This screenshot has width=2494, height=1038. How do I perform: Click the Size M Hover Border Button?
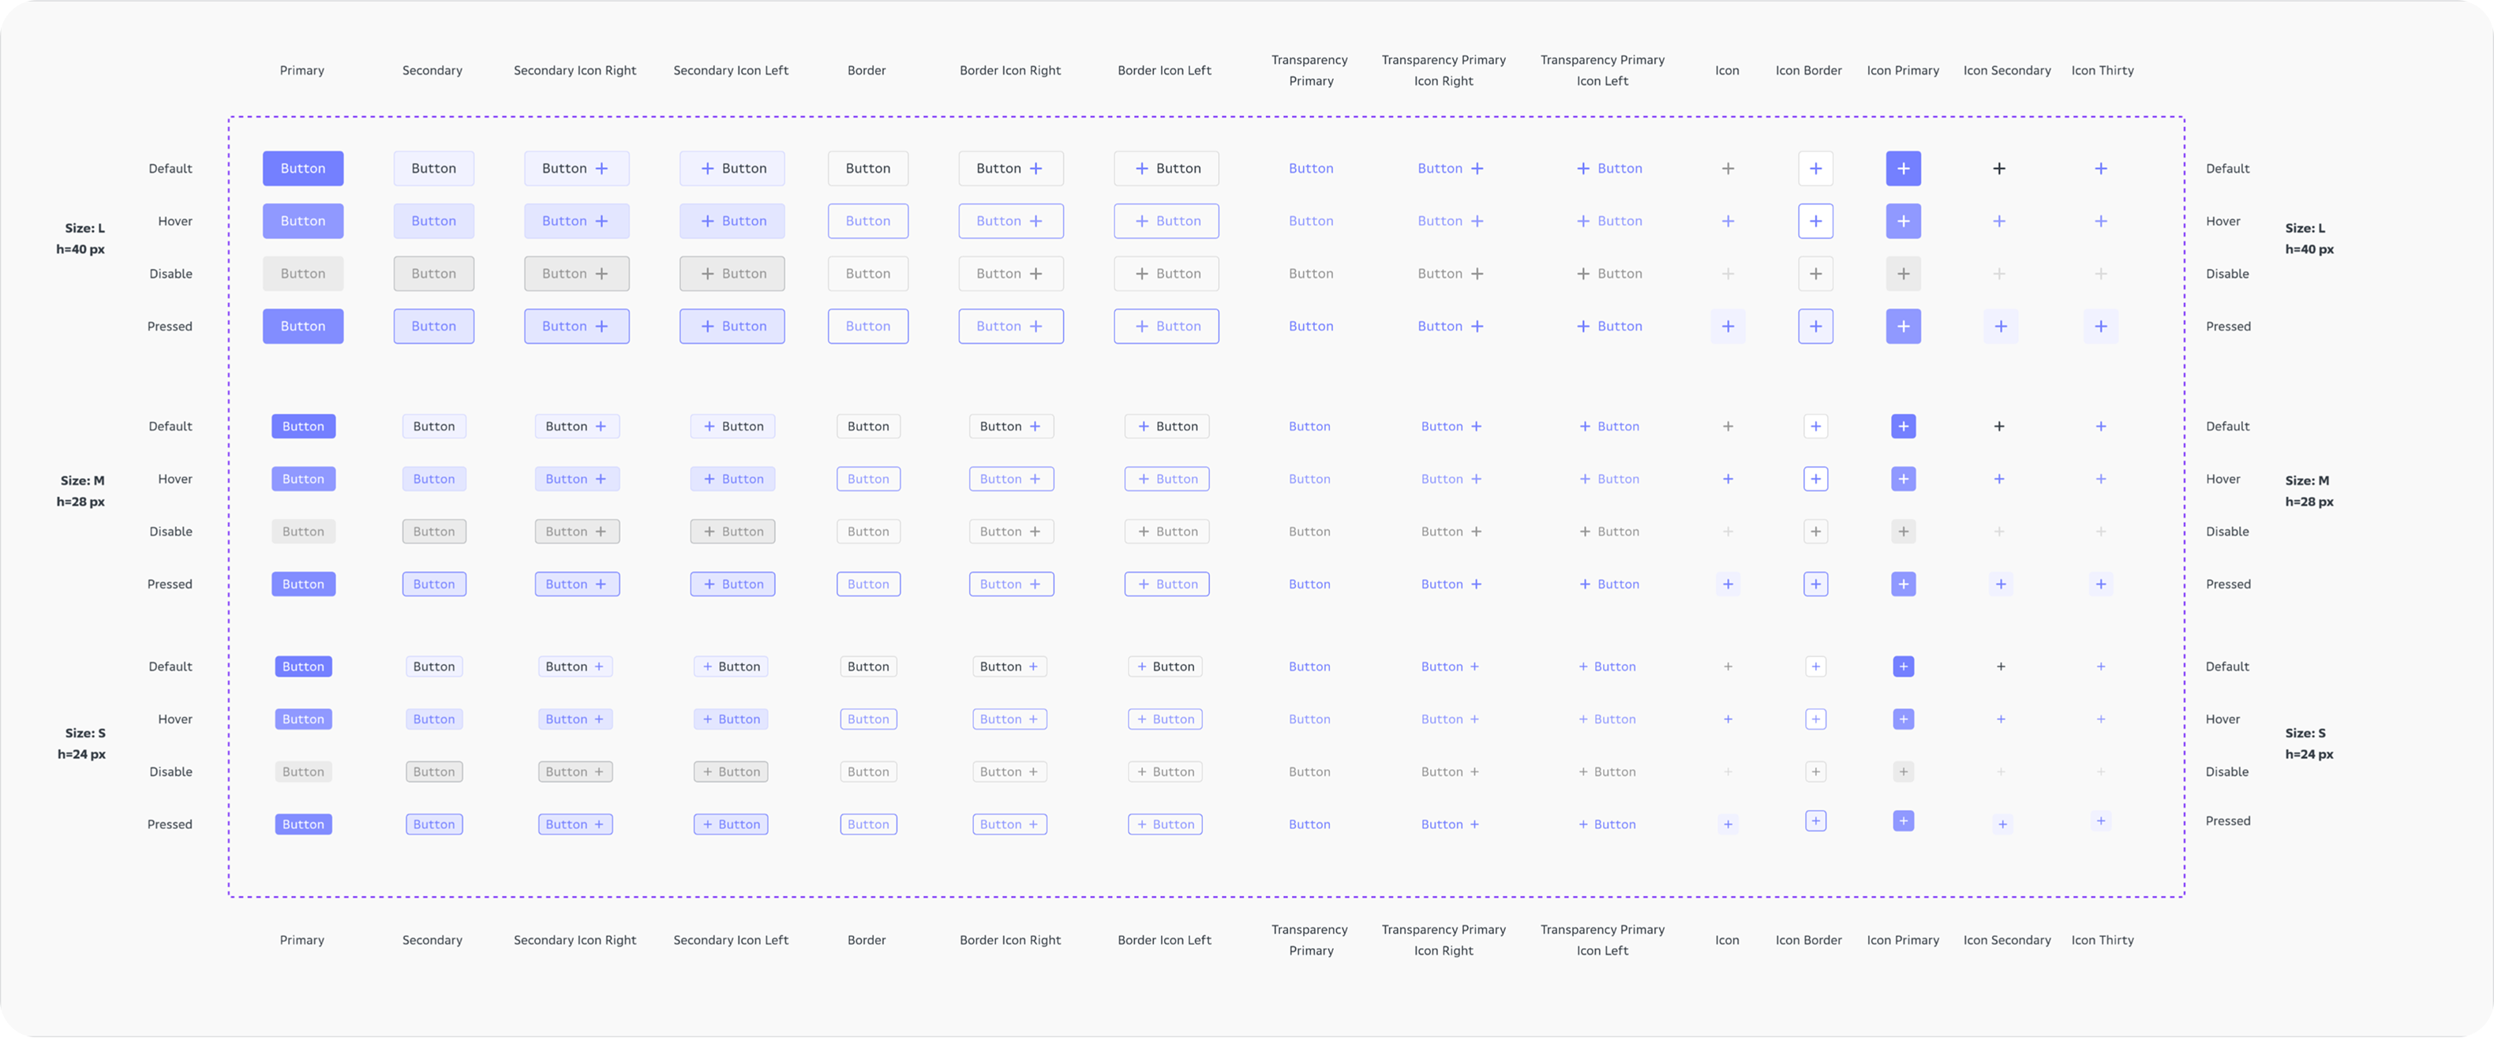(x=868, y=479)
